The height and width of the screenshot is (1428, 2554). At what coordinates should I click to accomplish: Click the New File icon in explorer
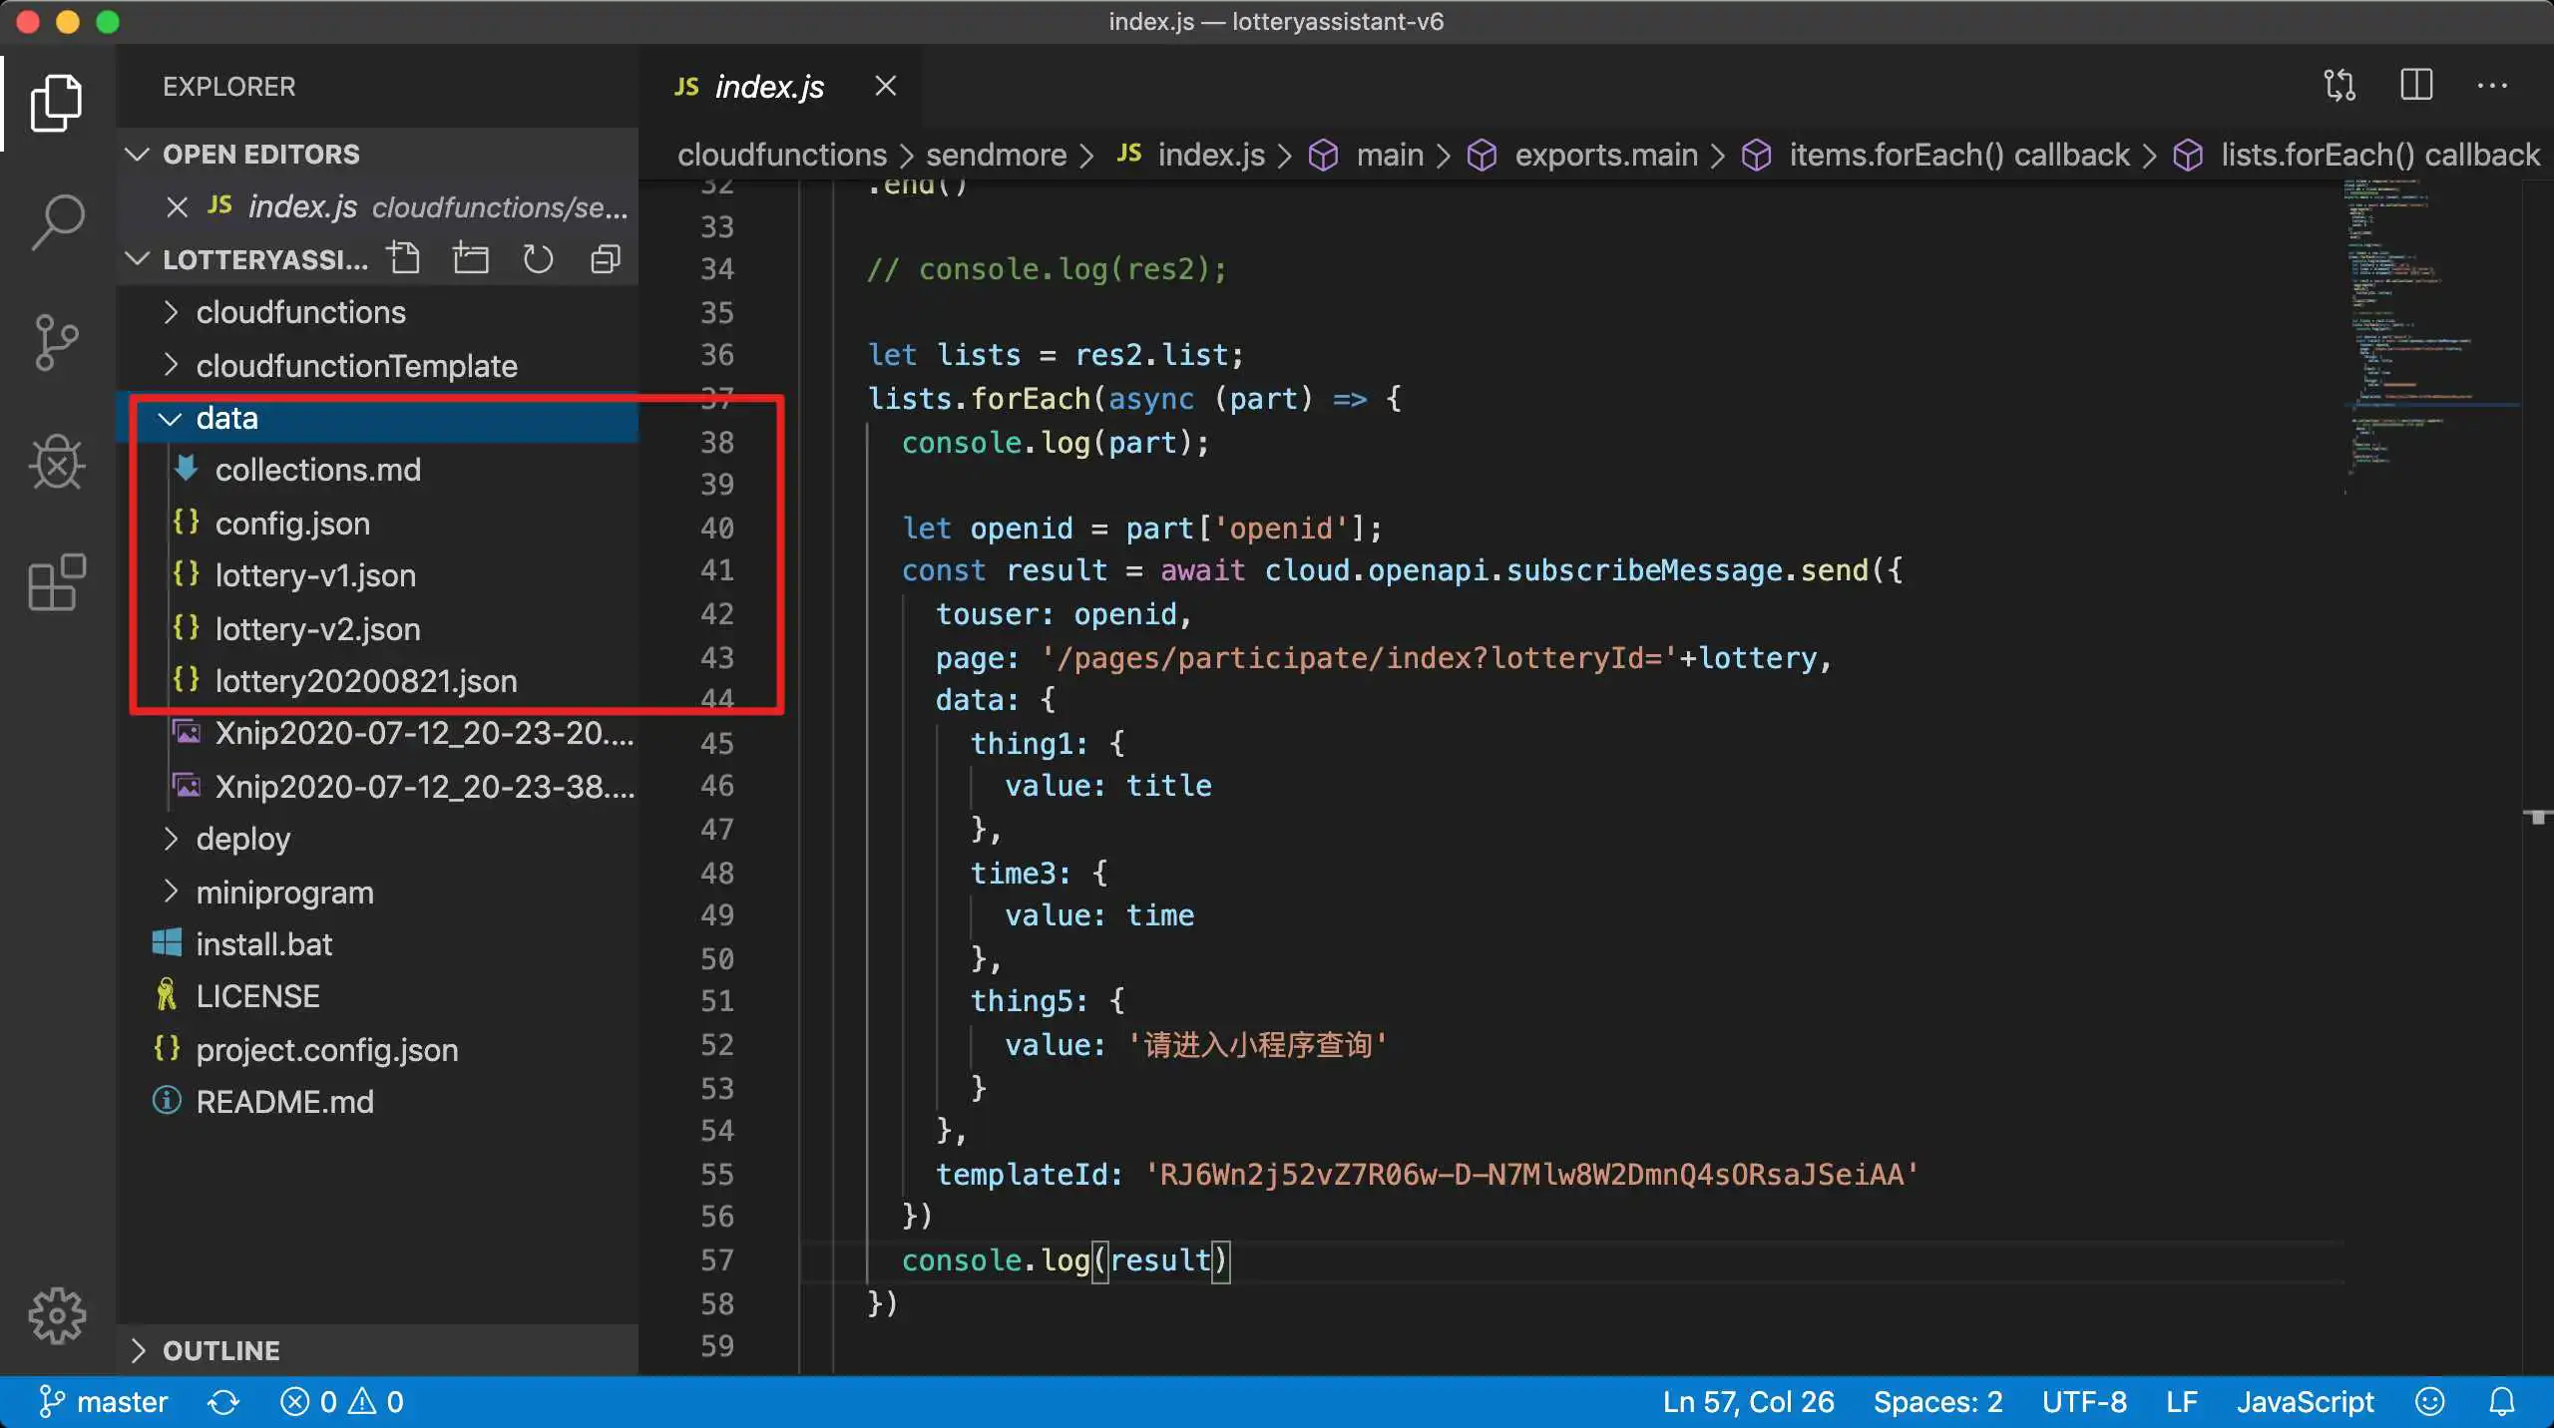(x=404, y=259)
